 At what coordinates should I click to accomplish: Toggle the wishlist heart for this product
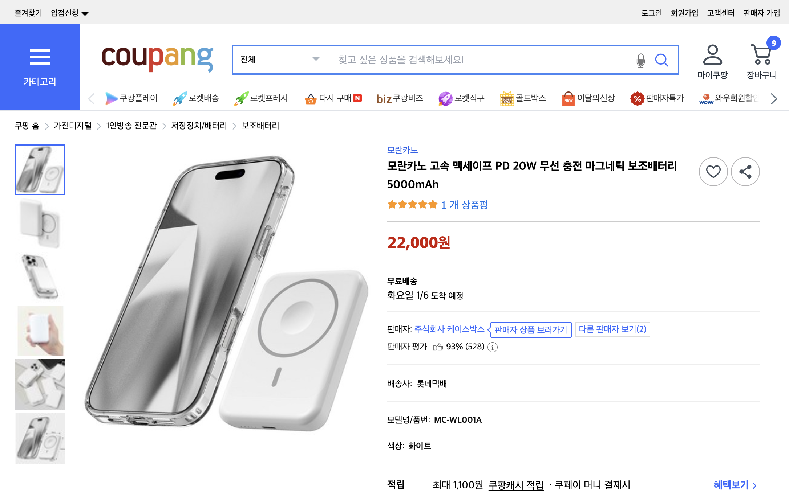click(713, 172)
